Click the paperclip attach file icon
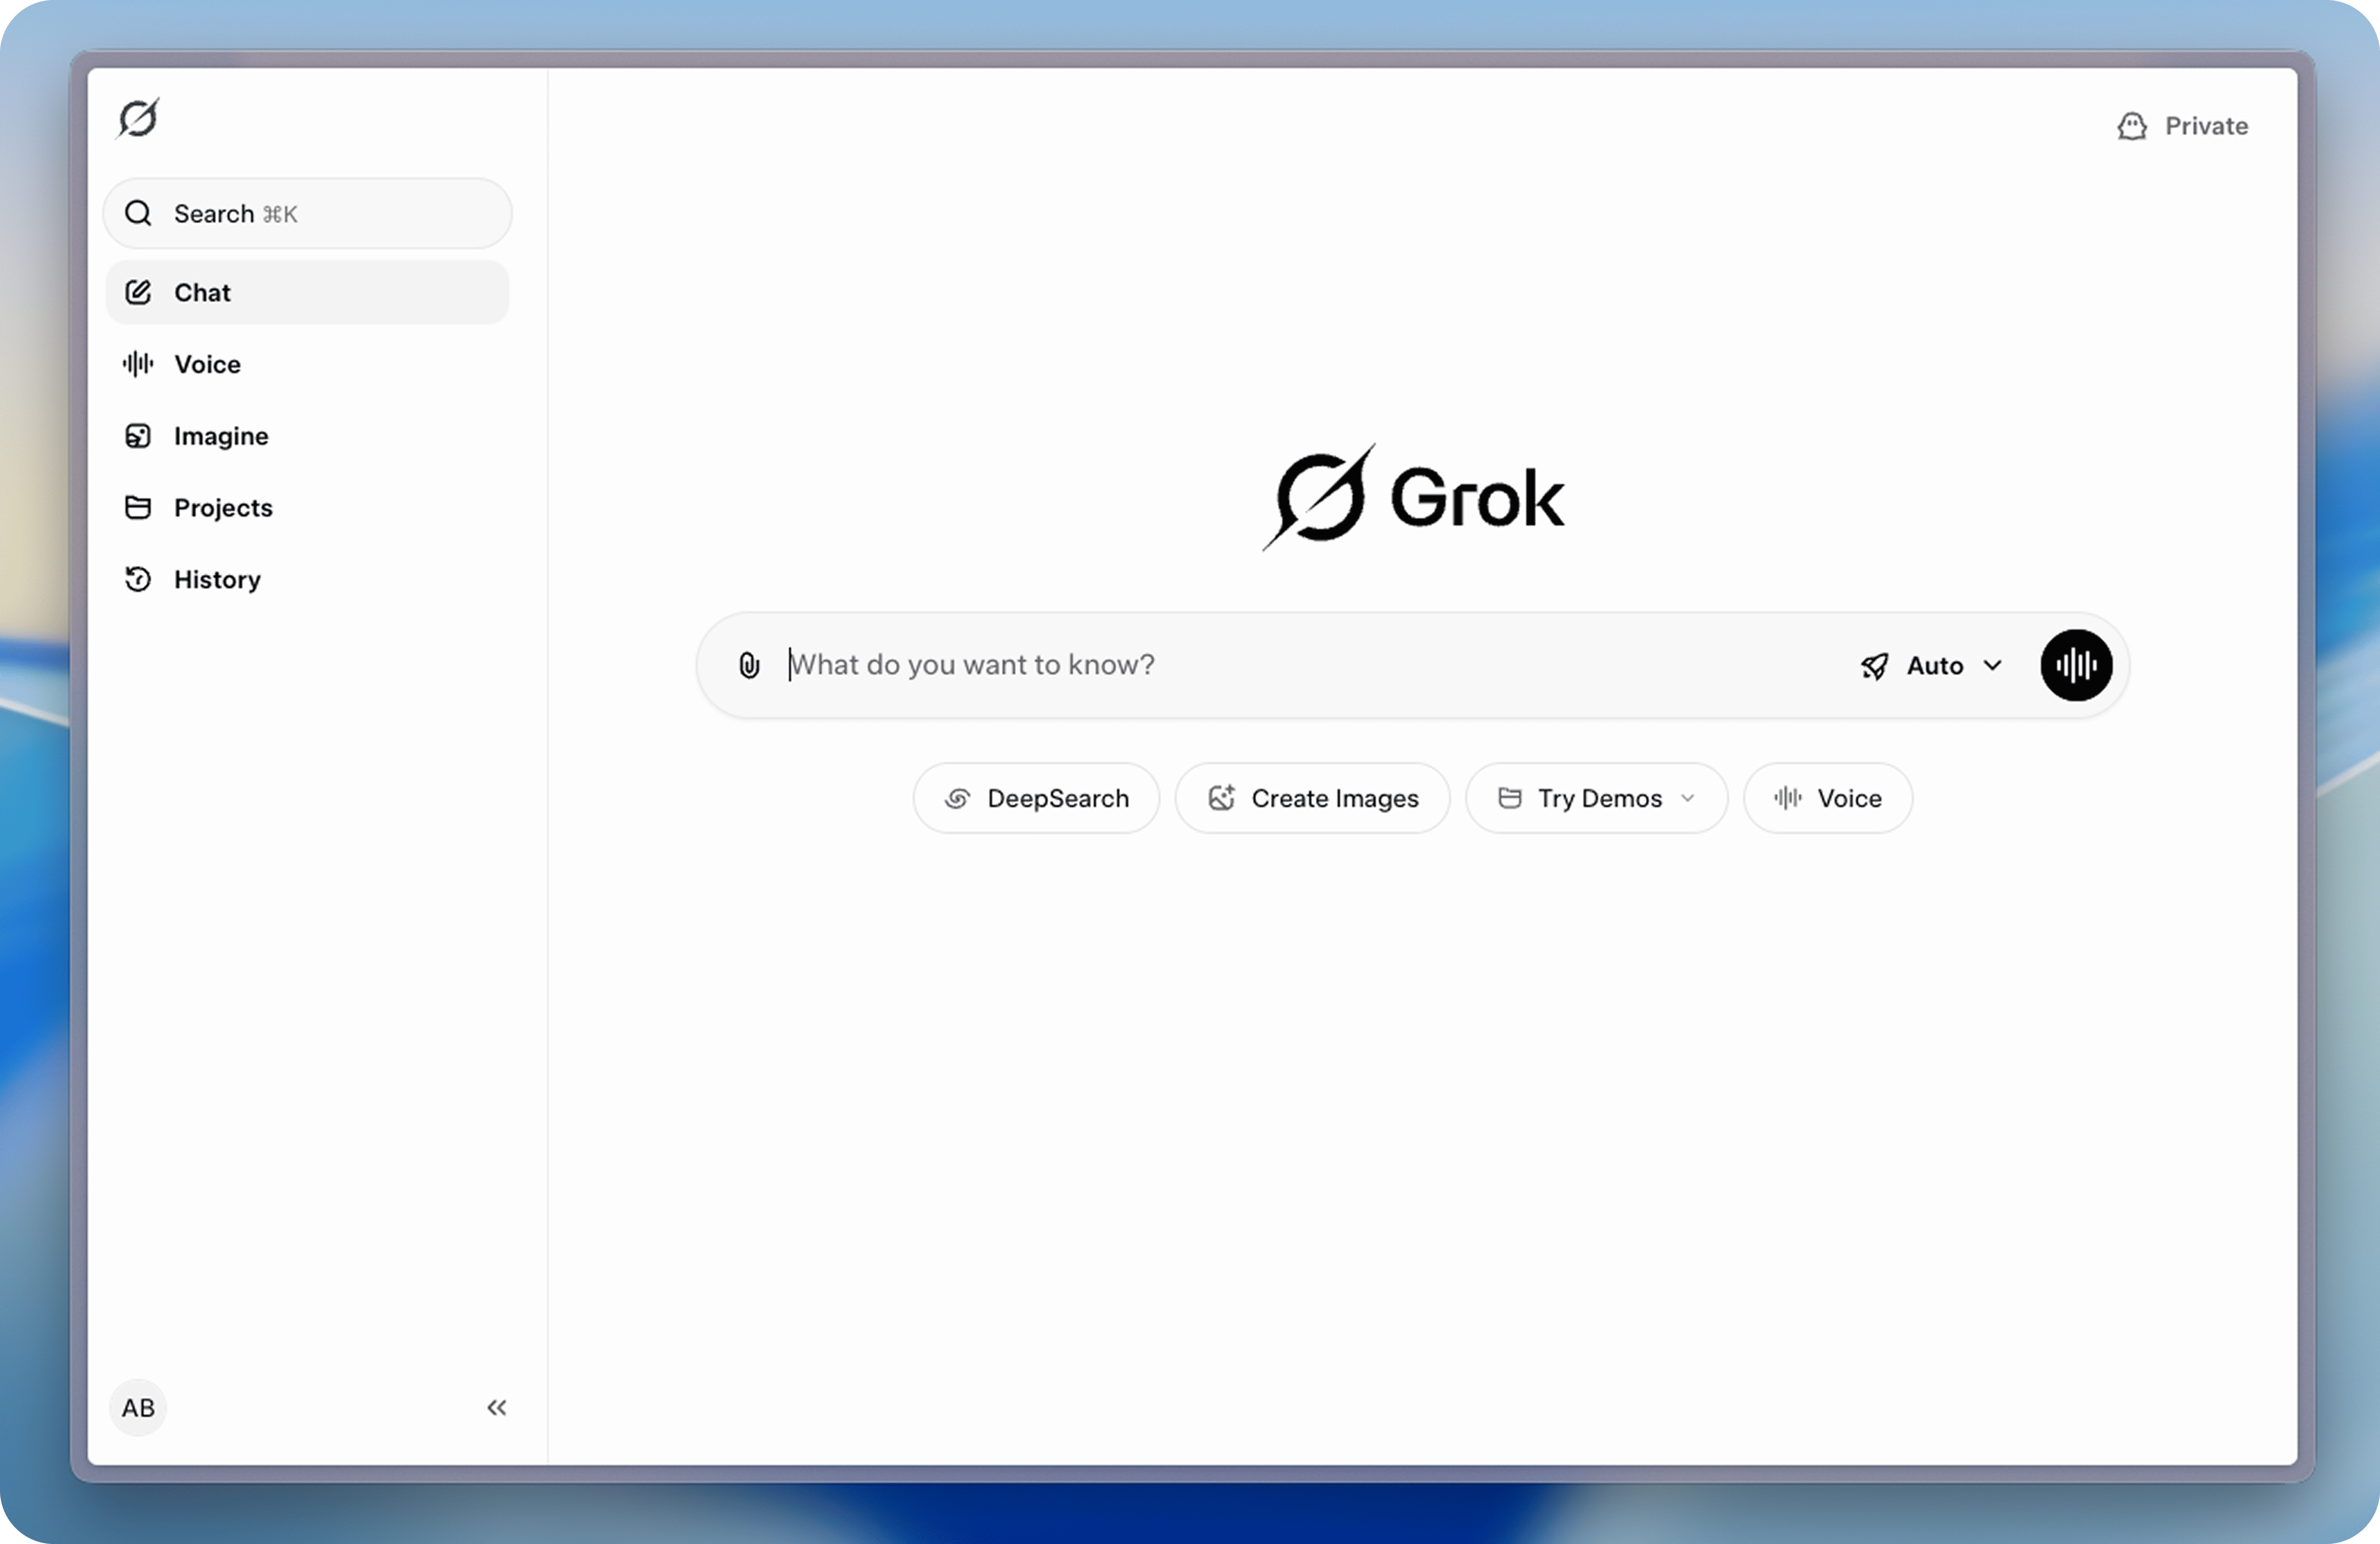Viewport: 2380px width, 1544px height. [749, 665]
